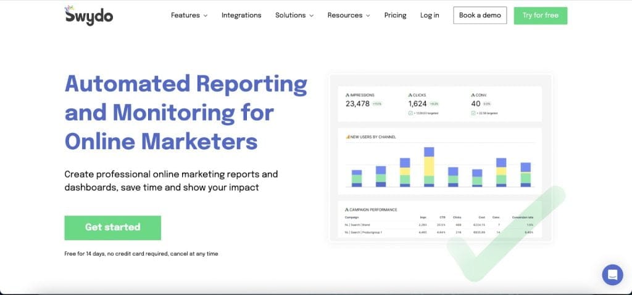Click the Book a demo button
The image size is (632, 295).
tap(480, 15)
